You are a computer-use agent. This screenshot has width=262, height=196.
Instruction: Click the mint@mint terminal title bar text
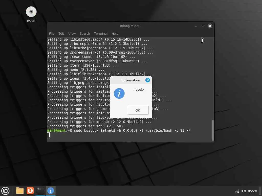pyautogui.click(x=131, y=26)
